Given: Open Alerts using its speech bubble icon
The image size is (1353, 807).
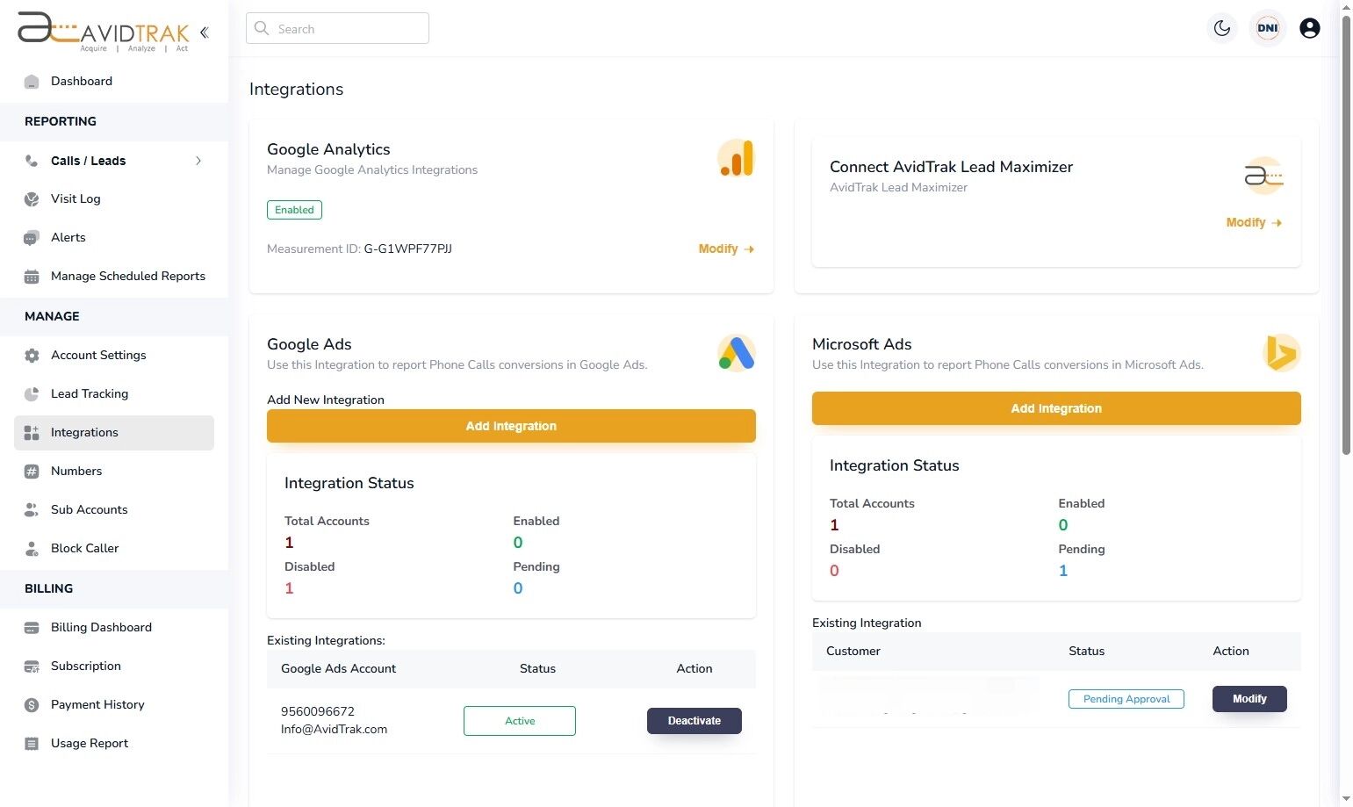Looking at the screenshot, I should pos(32,237).
